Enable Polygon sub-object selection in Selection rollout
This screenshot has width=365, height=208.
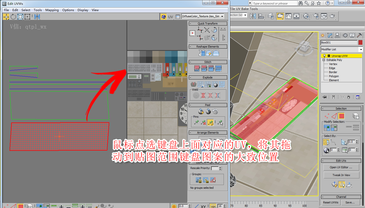click(341, 116)
